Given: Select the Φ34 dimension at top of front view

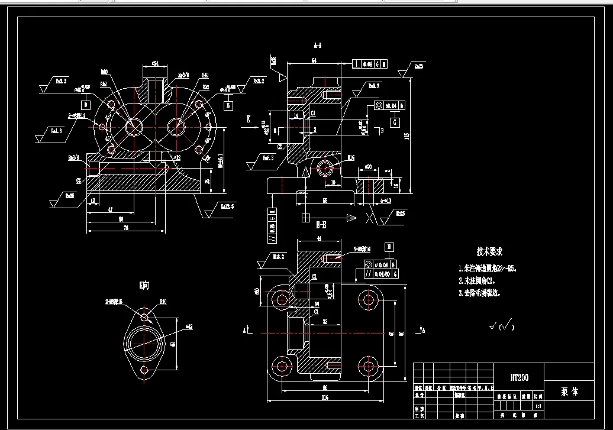Looking at the screenshot, I should pos(155,62).
